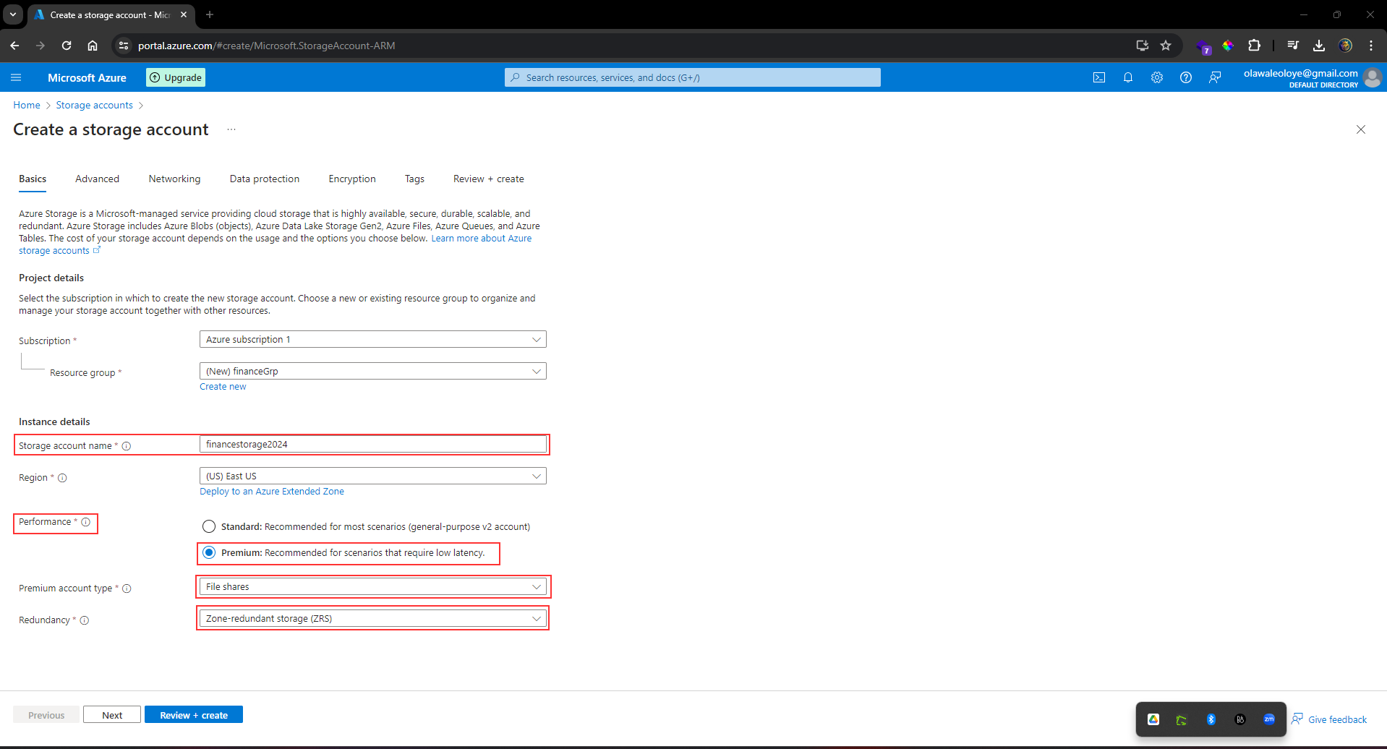Show info tooltip for Region
This screenshot has height=749, width=1387.
(x=62, y=478)
